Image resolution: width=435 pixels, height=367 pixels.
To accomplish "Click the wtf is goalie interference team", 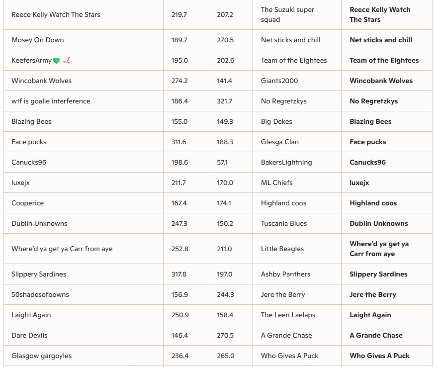I will point(51,101).
